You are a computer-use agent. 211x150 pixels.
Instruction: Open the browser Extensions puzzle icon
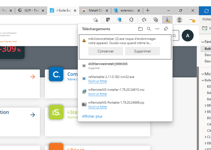[131, 20]
